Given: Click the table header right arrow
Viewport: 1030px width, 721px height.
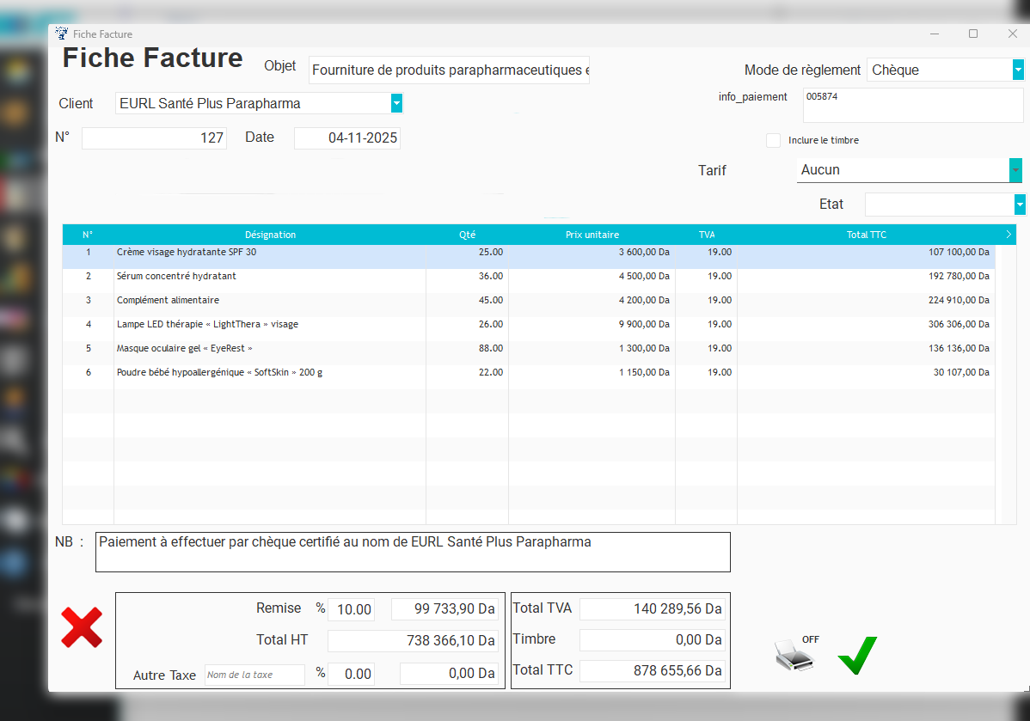Looking at the screenshot, I should [x=1009, y=234].
